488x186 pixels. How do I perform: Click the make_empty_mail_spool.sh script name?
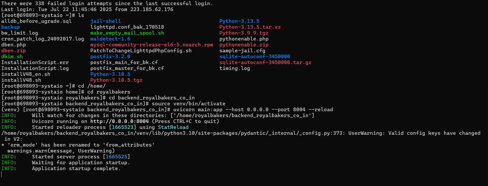click(x=127, y=33)
